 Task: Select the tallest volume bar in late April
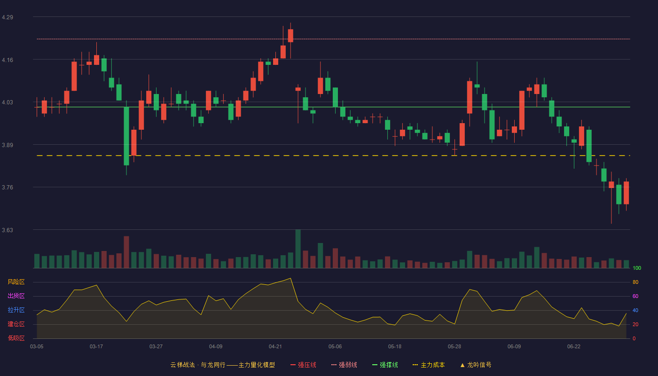click(298, 249)
